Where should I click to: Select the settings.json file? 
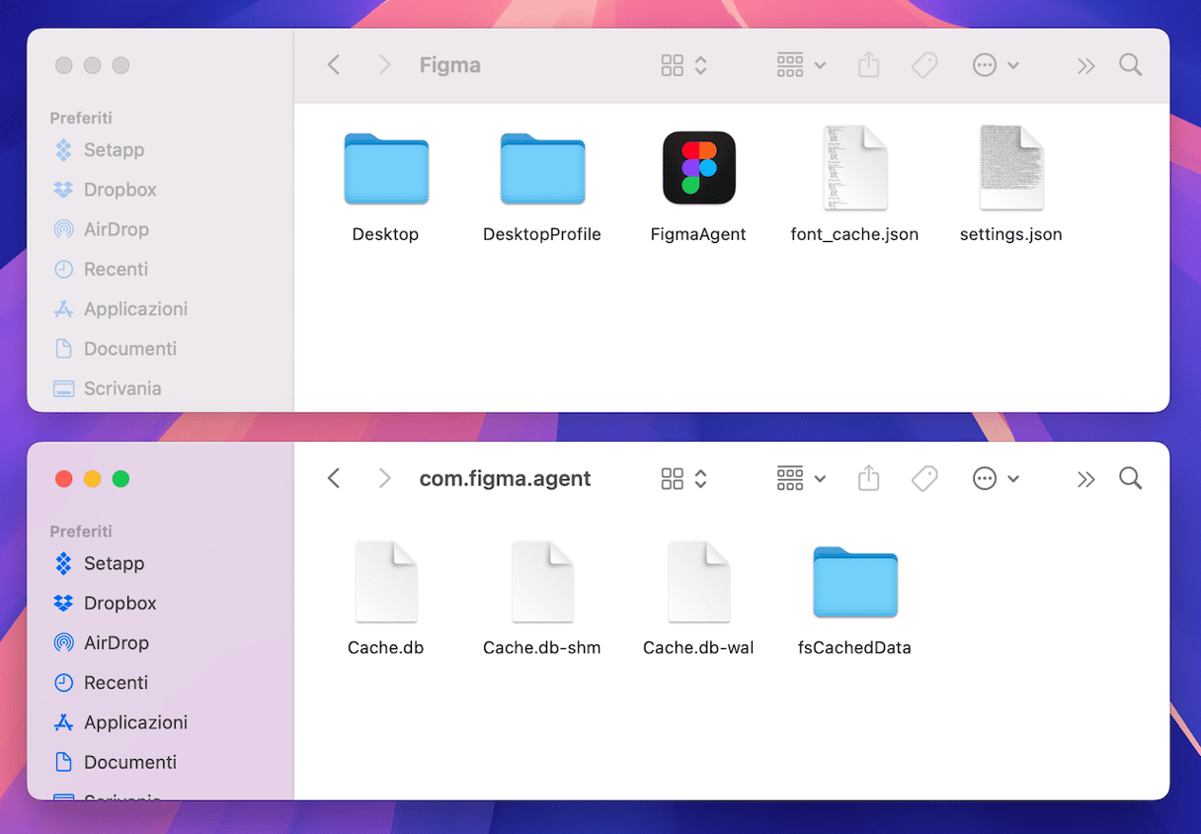pyautogui.click(x=1010, y=168)
